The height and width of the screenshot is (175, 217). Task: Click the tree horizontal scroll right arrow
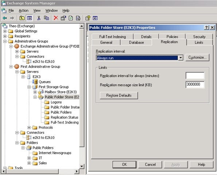[x=77, y=172]
